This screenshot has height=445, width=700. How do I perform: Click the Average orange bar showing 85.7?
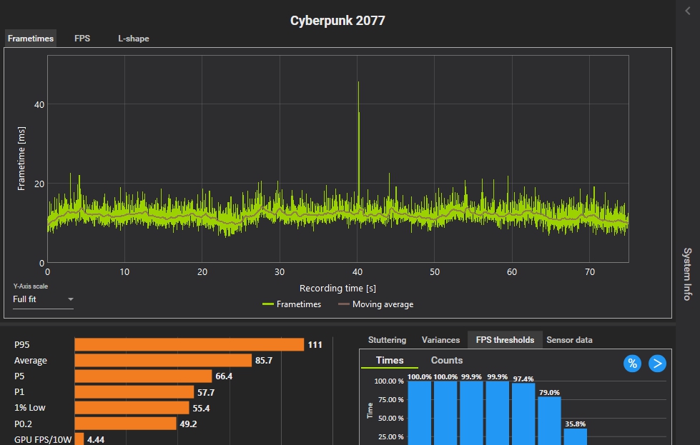coord(163,361)
